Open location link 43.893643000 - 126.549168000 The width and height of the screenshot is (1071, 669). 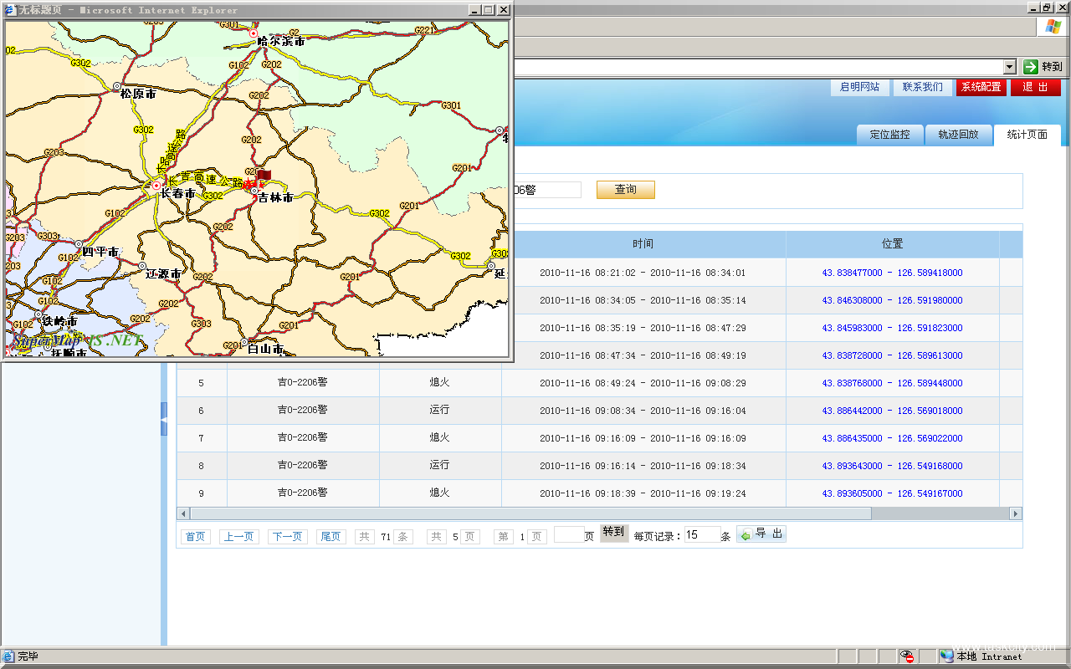point(893,466)
